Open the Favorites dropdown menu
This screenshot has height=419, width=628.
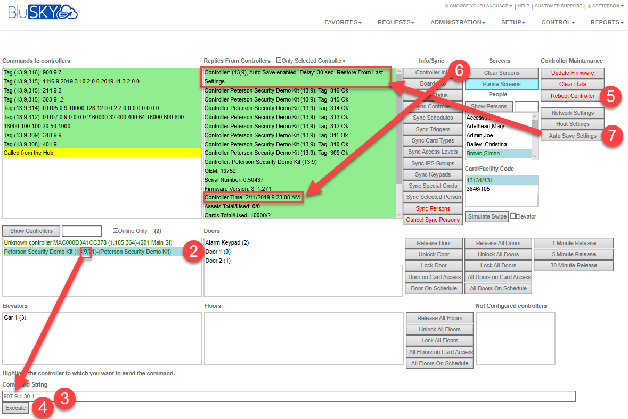coord(343,22)
